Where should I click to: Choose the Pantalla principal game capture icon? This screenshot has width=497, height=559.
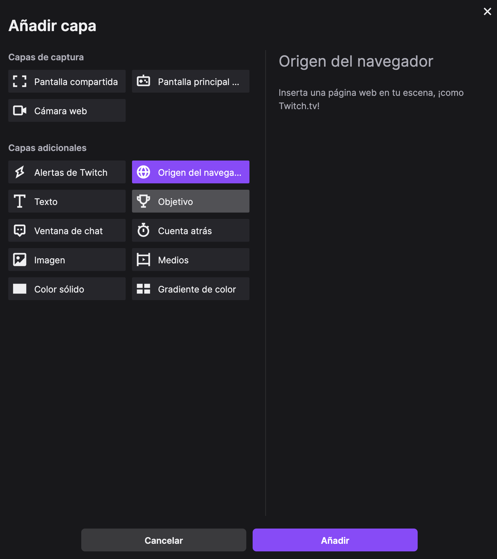pos(143,81)
